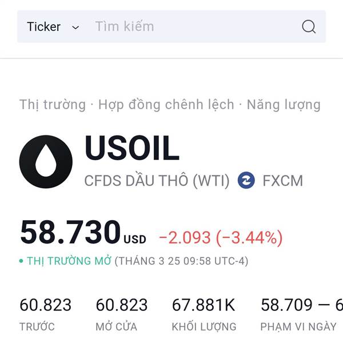Open the Thị trường breadcrumb link
Viewport: 343px width, 343px height.
(x=53, y=105)
